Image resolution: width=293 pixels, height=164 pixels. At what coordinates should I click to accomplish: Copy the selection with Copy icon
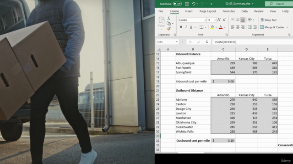[168, 23]
